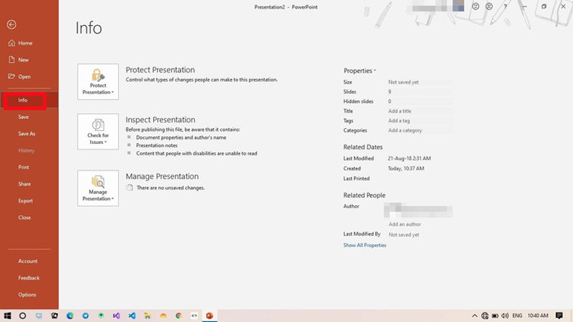This screenshot has height=322, width=573.
Task: Open the Print page
Action: tap(23, 167)
